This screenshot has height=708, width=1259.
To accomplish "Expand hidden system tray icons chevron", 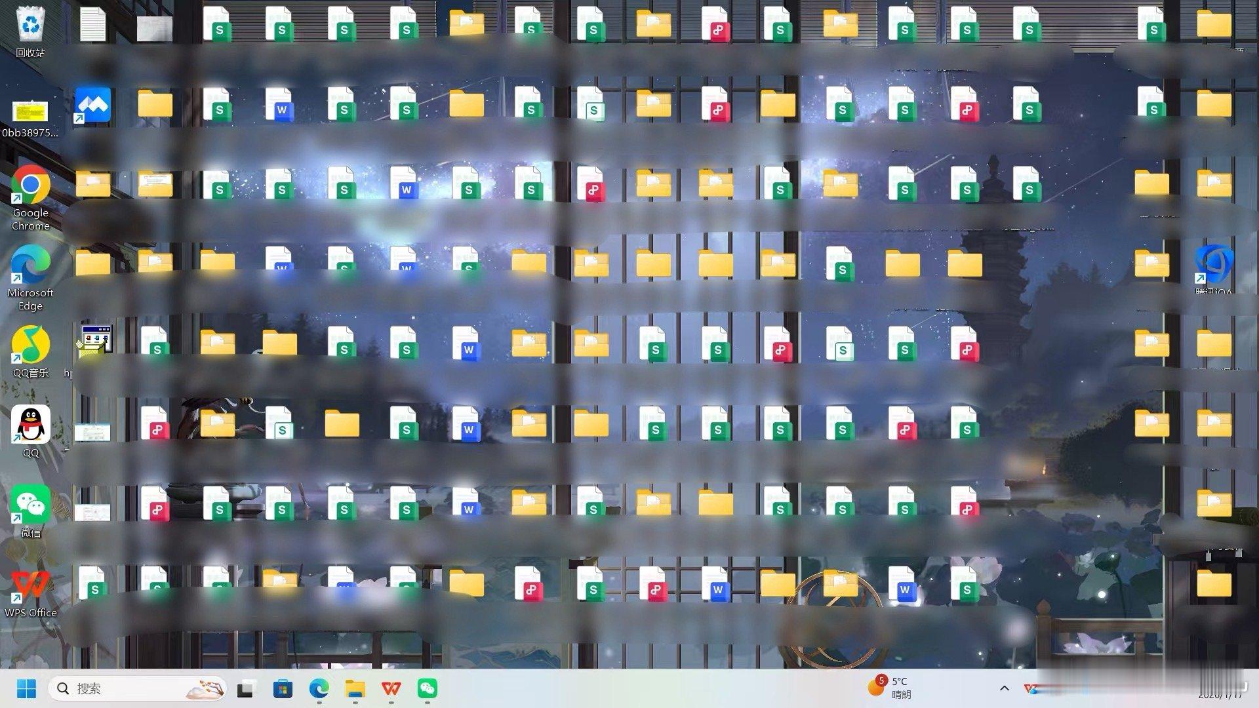I will [x=1004, y=688].
